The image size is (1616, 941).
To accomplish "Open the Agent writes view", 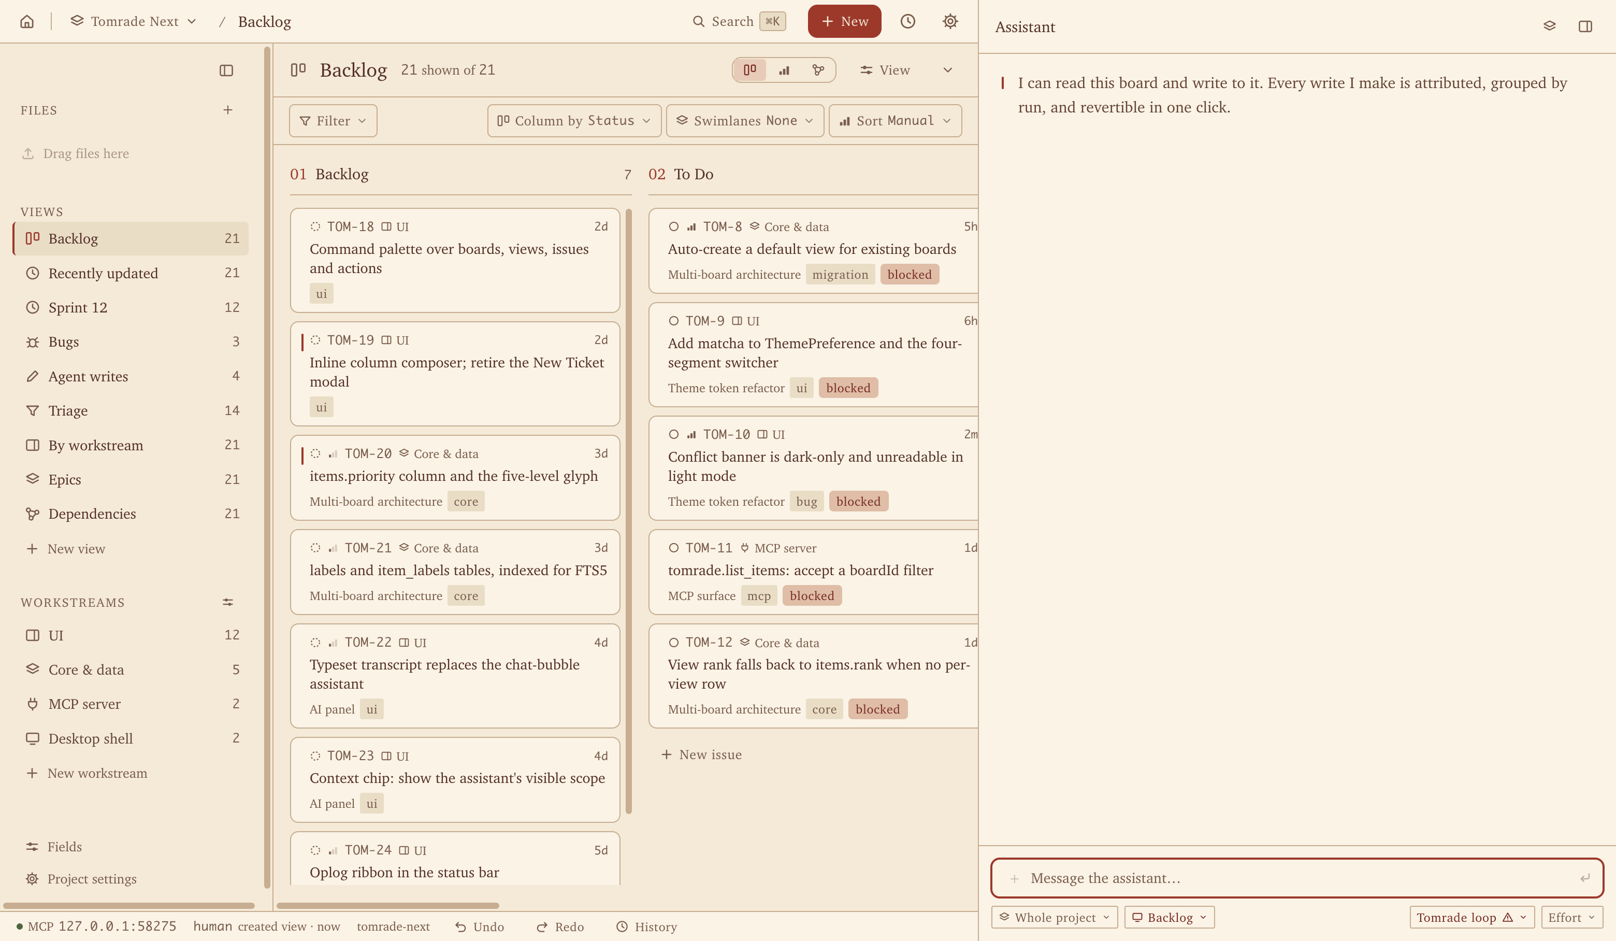I will coord(131,376).
